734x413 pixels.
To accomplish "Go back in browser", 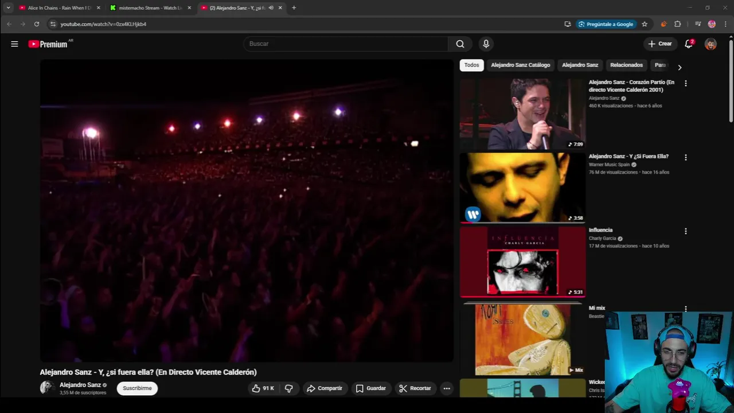I will [9, 24].
